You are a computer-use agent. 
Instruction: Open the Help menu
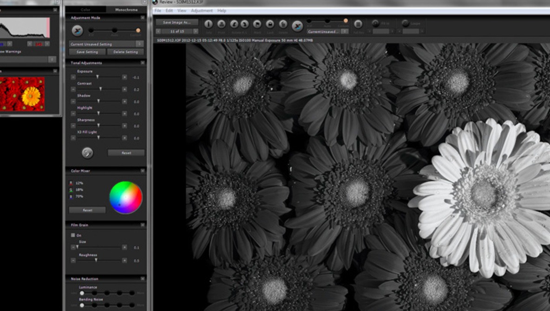click(x=222, y=11)
